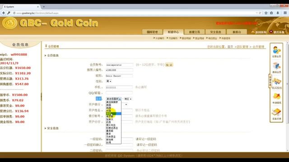Open a new tab with the plus button
Viewport: 289px width, 162px height.
44,7
